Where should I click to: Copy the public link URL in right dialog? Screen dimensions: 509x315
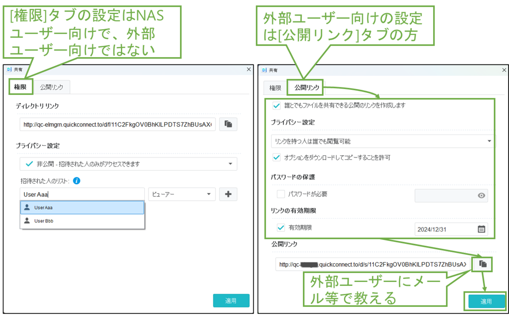pos(483,264)
